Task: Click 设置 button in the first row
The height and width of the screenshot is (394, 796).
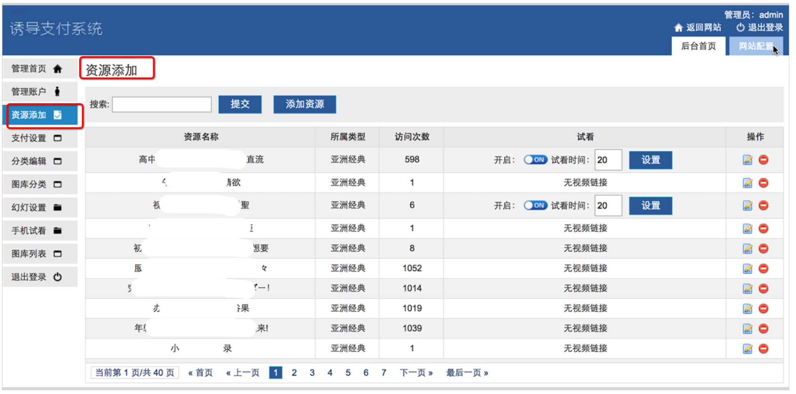Action: pos(651,160)
